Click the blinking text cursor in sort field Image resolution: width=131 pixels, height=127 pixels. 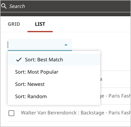tap(8, 45)
